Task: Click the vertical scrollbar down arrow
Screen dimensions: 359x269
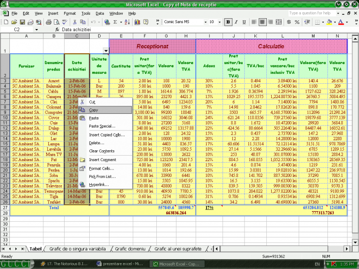Action: point(355,242)
